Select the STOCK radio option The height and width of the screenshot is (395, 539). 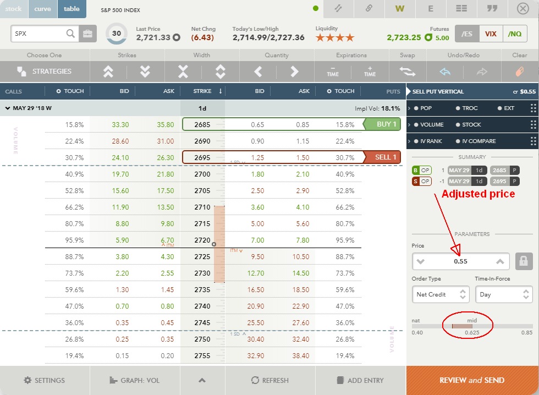coord(468,124)
